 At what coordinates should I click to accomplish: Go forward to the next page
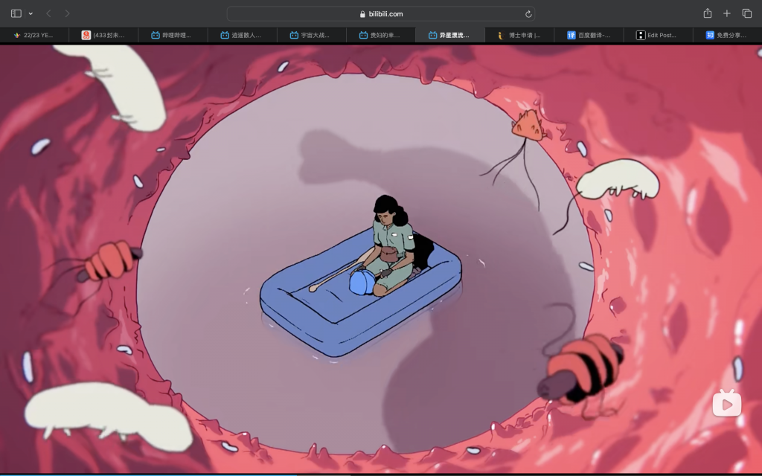coord(67,13)
